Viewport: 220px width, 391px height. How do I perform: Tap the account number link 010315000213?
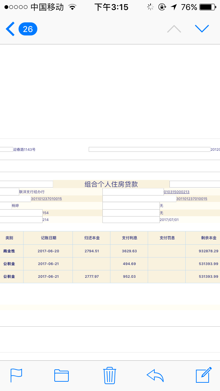(x=177, y=192)
